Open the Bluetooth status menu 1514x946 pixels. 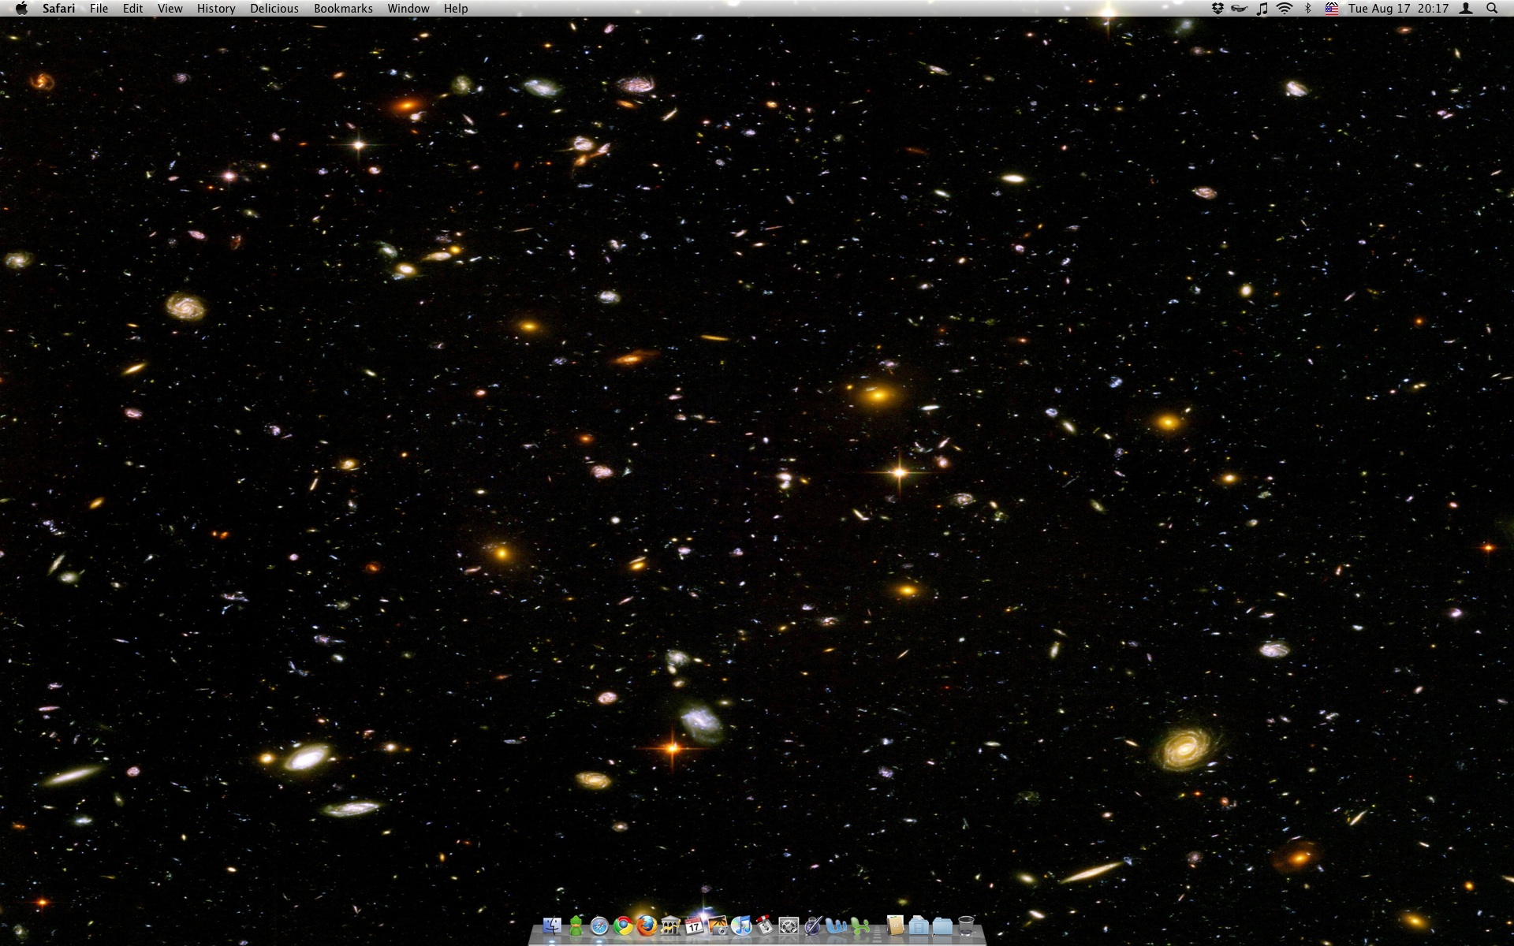(x=1308, y=9)
